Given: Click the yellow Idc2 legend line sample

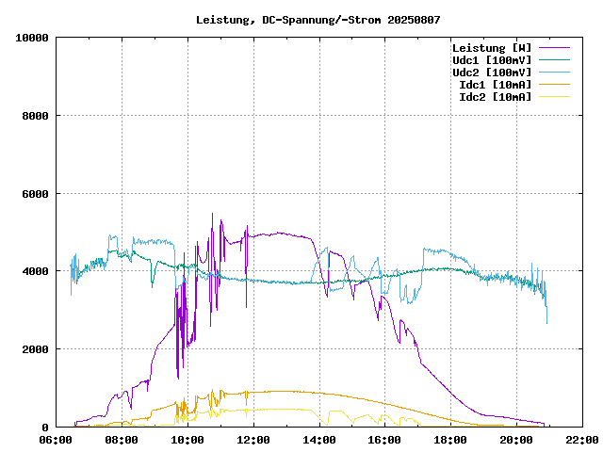Looking at the screenshot, I should coord(555,97).
